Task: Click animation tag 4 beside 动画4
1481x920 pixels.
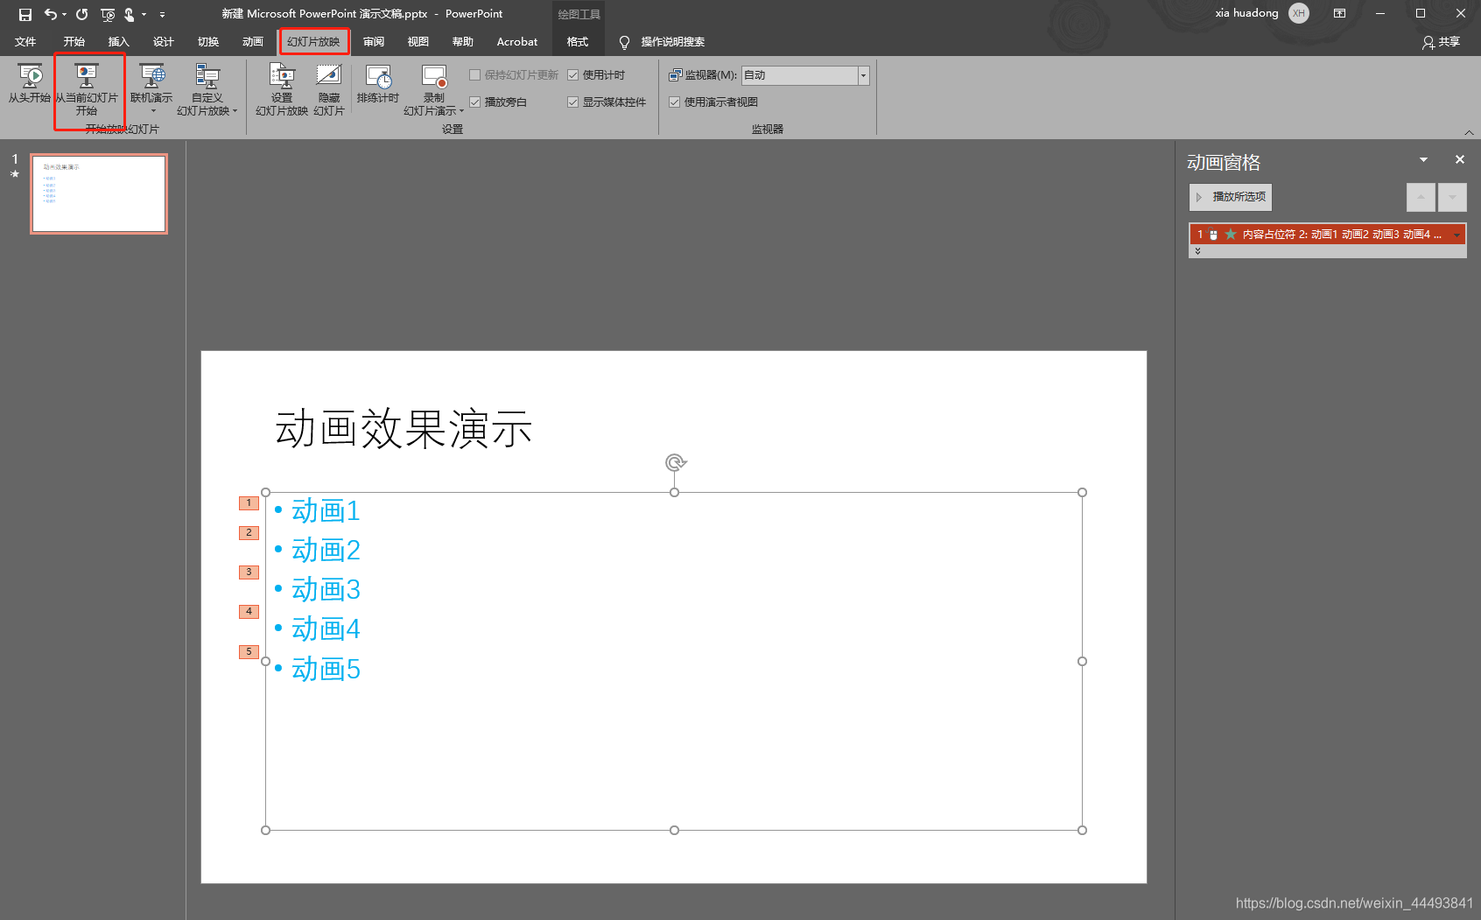Action: (249, 612)
